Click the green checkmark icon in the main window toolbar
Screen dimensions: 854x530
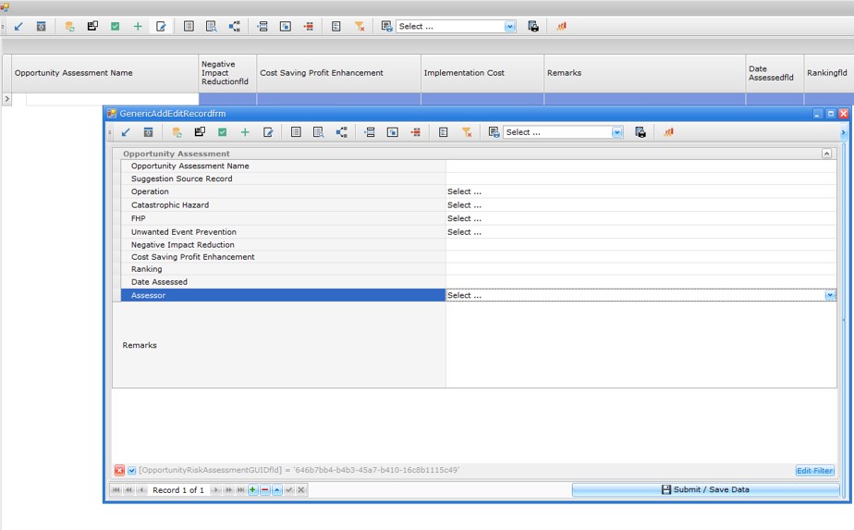point(115,27)
